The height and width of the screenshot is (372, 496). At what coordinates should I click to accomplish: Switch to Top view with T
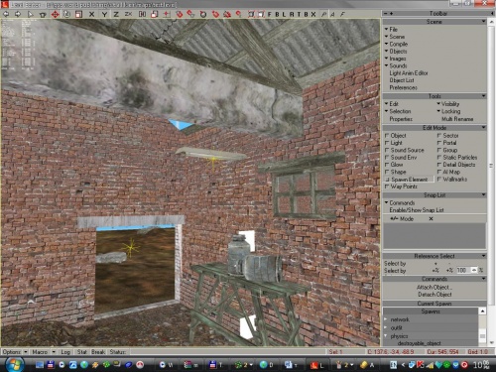pyautogui.click(x=299, y=14)
